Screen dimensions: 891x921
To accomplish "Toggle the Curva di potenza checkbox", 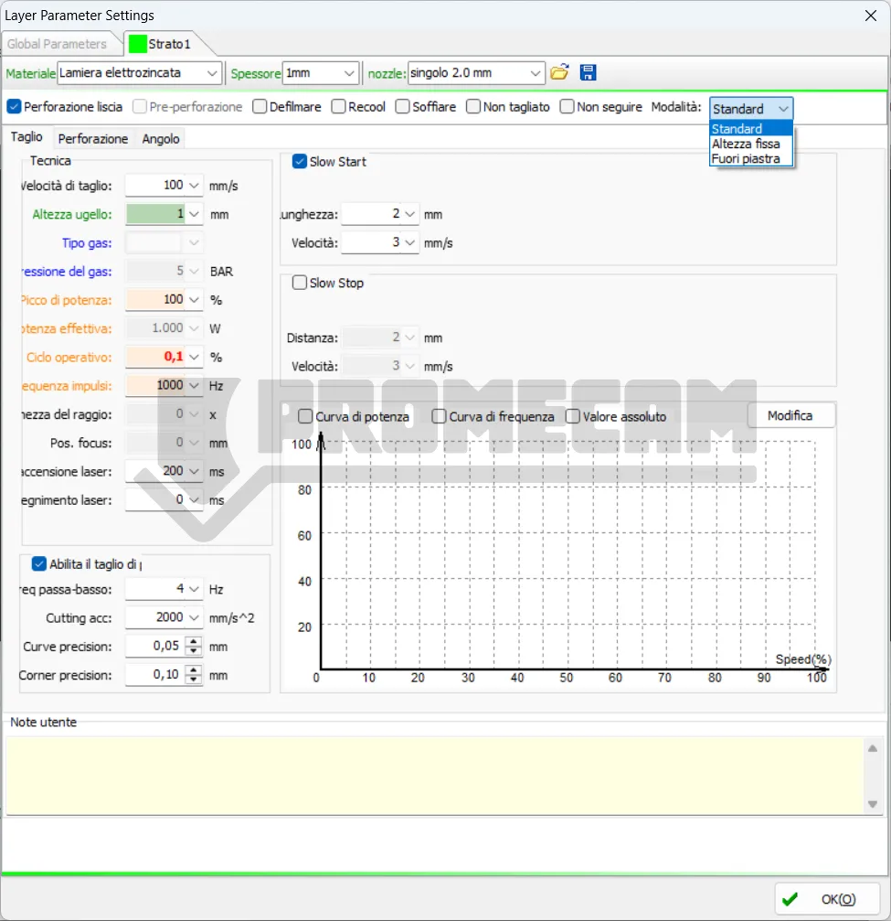I will 305,416.
